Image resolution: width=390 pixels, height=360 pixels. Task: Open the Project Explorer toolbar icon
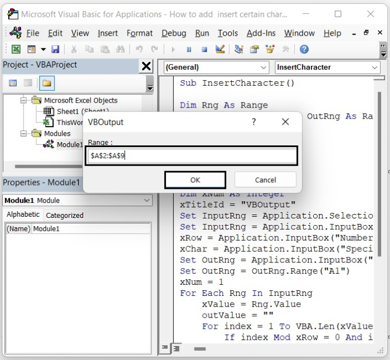tap(239, 50)
